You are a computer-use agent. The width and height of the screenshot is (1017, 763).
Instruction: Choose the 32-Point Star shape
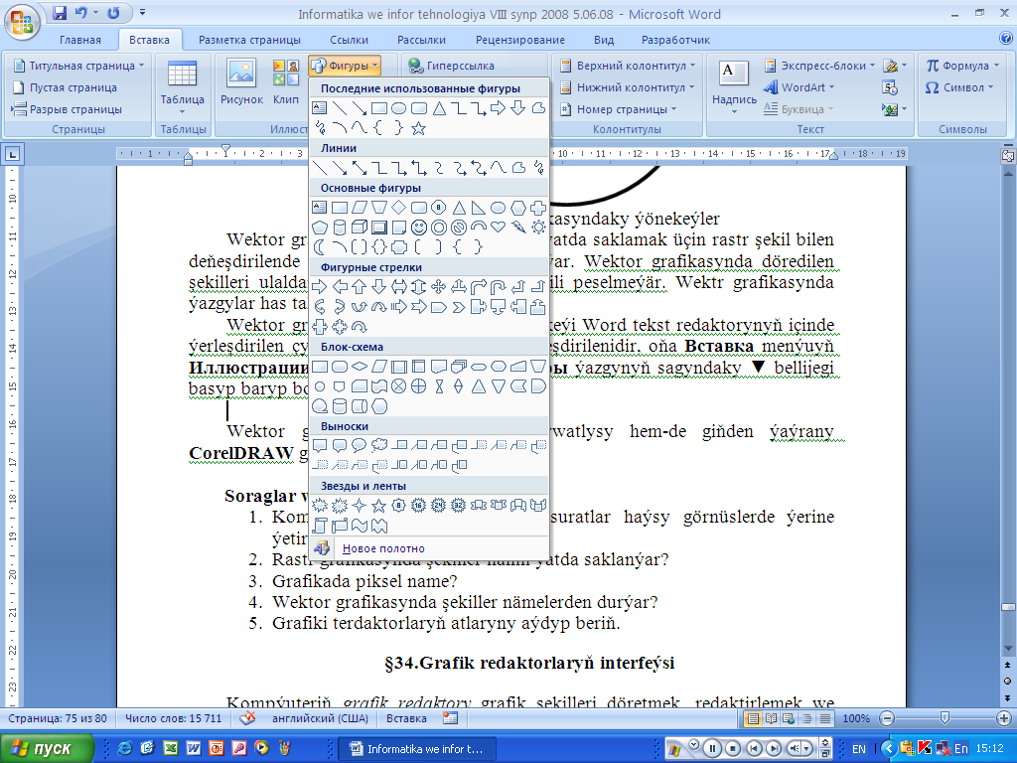(x=459, y=506)
